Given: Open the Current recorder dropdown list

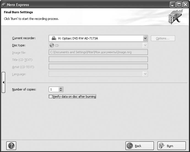Looking at the screenshot, I should click(145, 38).
